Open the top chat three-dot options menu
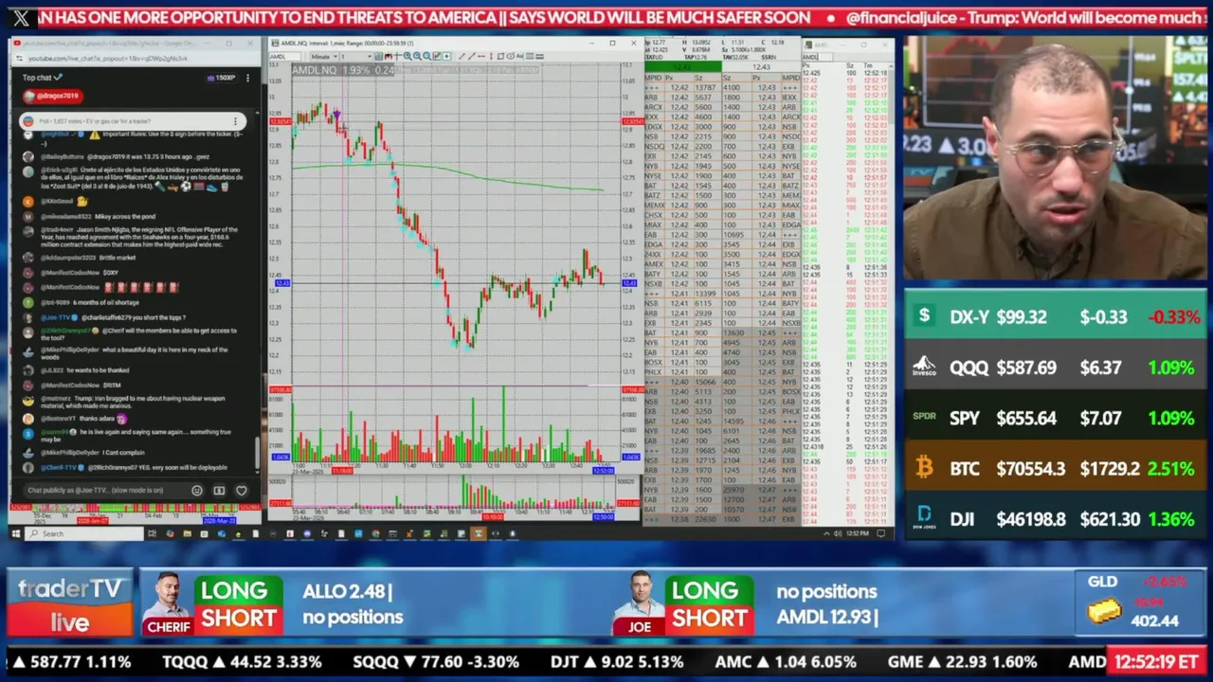The height and width of the screenshot is (682, 1213). [249, 78]
